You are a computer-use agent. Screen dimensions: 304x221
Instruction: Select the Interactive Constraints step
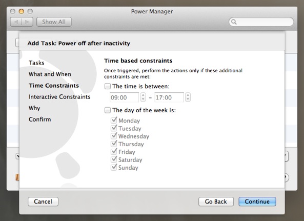(59, 97)
